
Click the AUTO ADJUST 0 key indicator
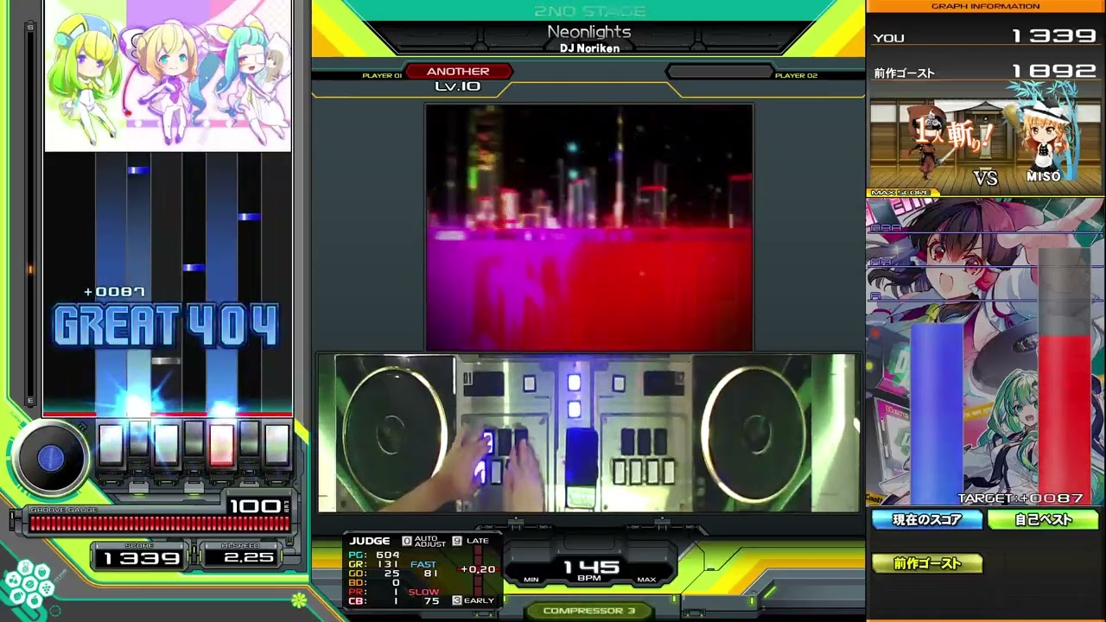424,541
